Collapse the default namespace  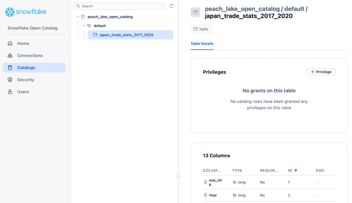84,25
